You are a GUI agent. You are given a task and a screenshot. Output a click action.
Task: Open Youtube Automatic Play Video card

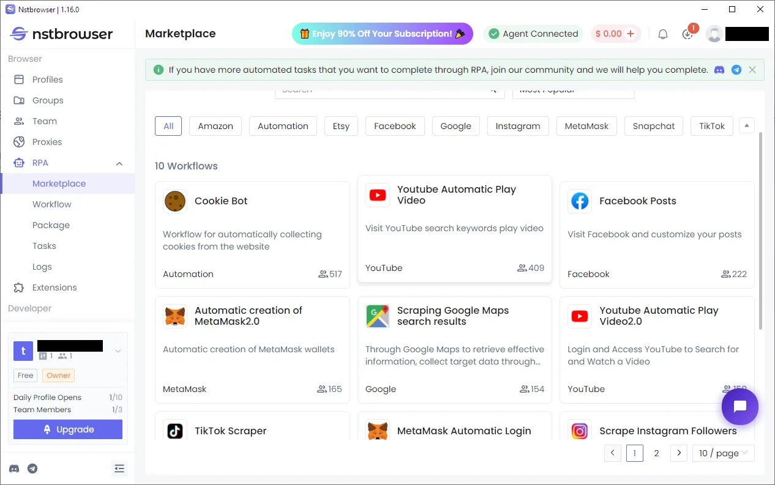tap(455, 229)
